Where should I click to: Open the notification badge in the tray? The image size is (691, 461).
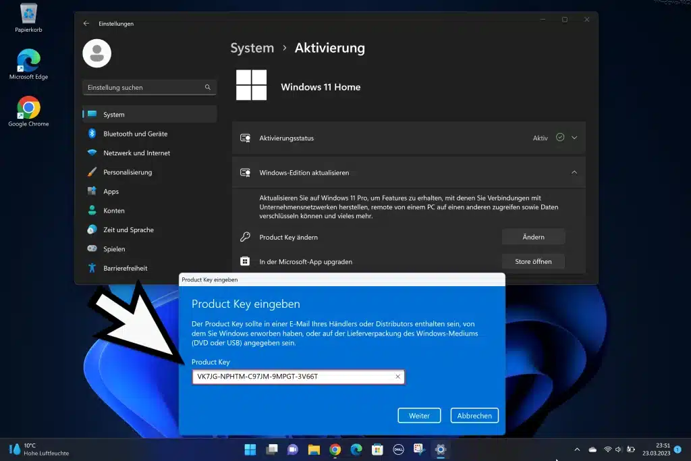[x=678, y=450]
